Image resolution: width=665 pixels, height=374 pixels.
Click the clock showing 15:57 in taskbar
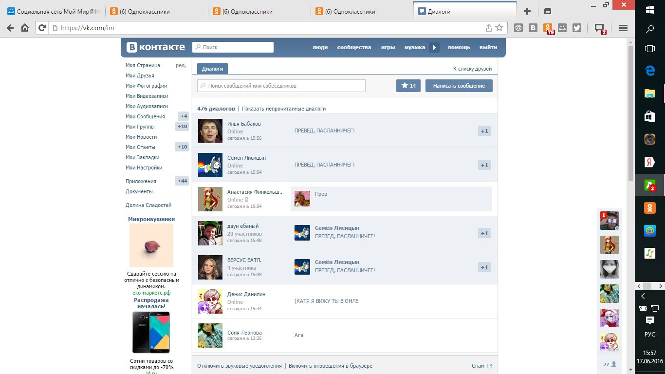pos(650,353)
